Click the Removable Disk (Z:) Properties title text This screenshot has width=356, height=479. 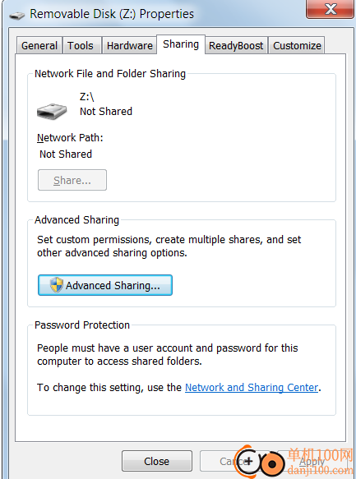tap(112, 14)
